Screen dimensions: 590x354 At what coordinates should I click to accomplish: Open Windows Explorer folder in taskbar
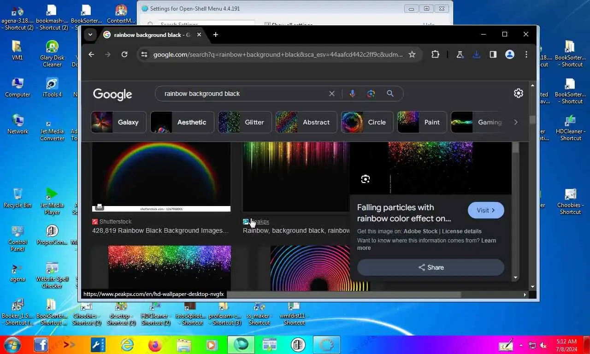click(x=183, y=345)
